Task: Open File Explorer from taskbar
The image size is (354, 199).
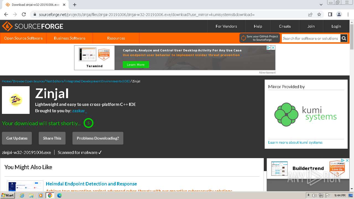Action: click(31, 195)
